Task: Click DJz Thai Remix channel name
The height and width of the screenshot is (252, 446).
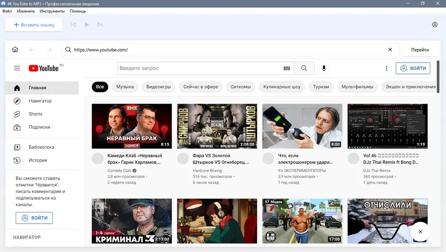Action: pyautogui.click(x=377, y=171)
